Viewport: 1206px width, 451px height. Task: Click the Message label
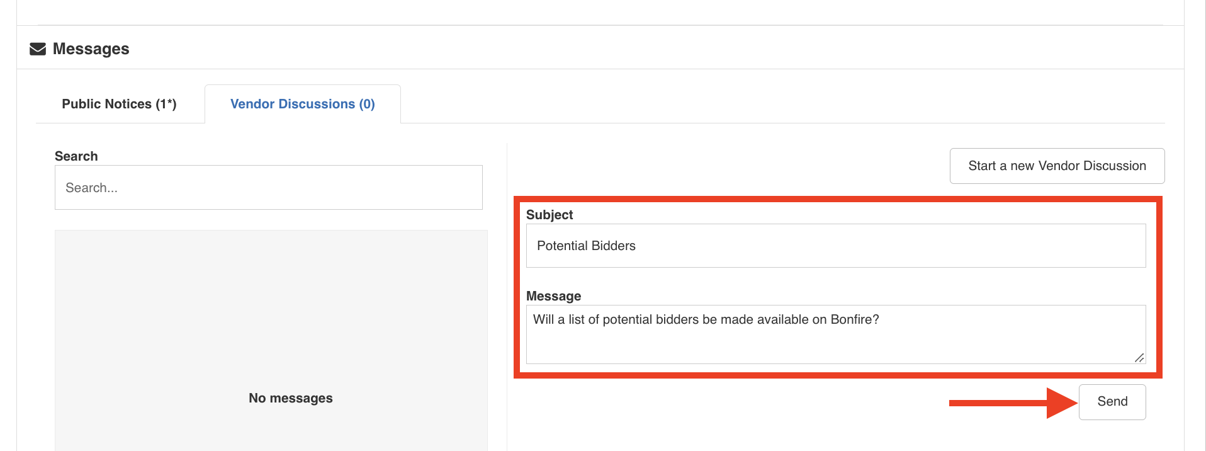554,296
